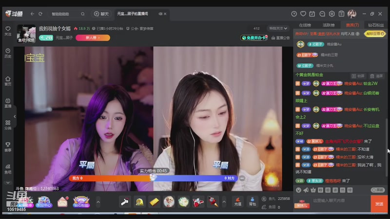
Task: Open the watch history clock icon
Action: (x=294, y=14)
